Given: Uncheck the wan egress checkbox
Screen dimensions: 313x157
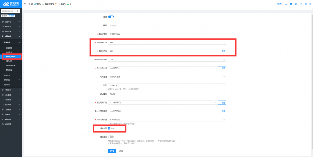Looking at the screenshot, I should (109, 128).
